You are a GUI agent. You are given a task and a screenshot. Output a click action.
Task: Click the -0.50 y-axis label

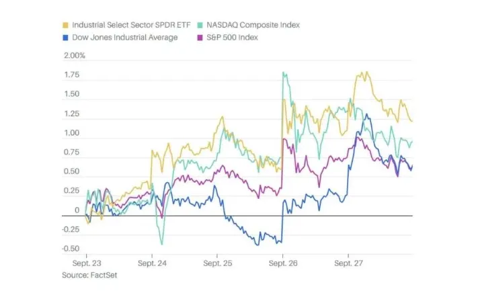click(71, 248)
